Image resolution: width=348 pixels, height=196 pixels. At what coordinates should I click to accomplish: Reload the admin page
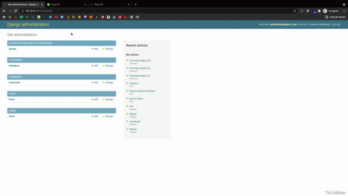click(16, 11)
